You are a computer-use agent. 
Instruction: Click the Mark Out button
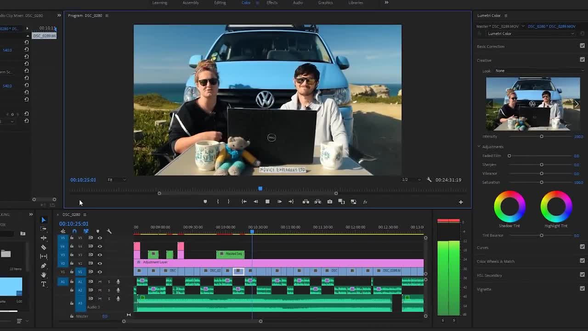228,202
